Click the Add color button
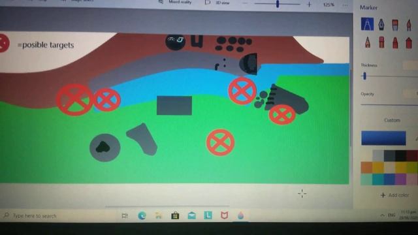Image resolution: width=418 pixels, height=235 pixels. 394,195
